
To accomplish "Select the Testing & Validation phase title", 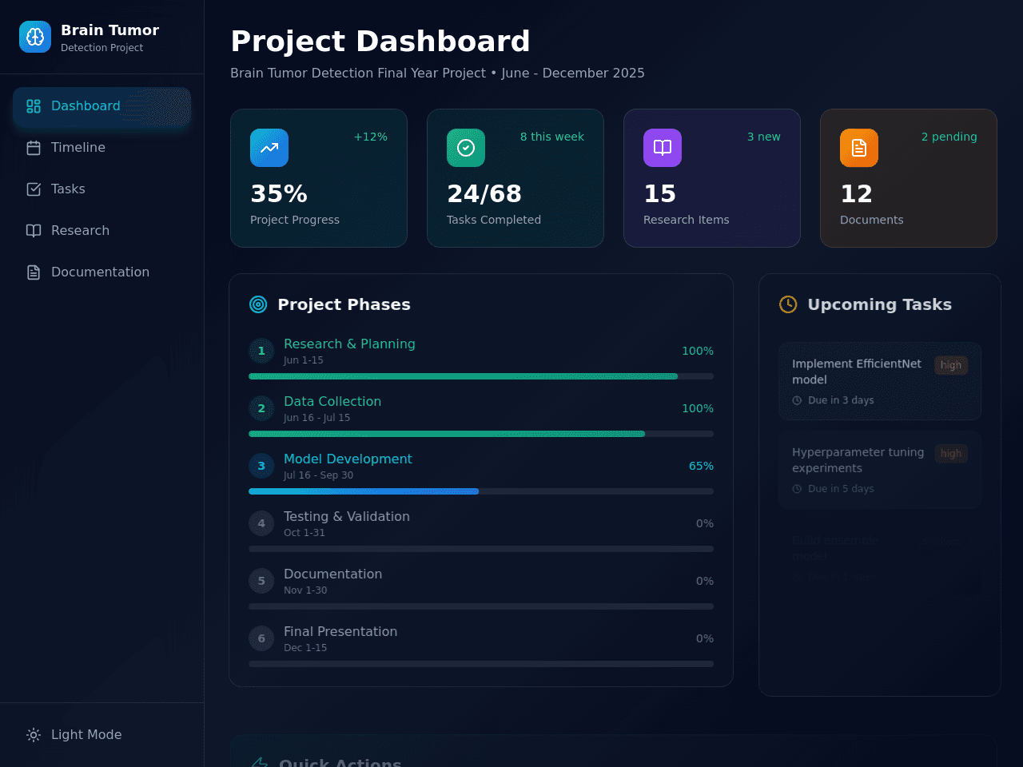I will point(347,516).
